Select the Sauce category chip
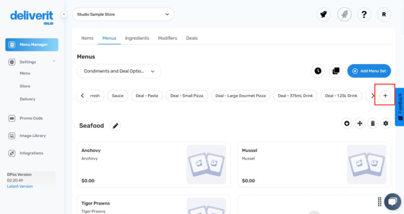This screenshot has width=404, height=214. tap(117, 96)
